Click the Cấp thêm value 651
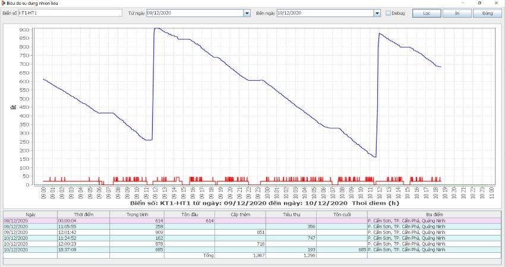 [x=261, y=232]
